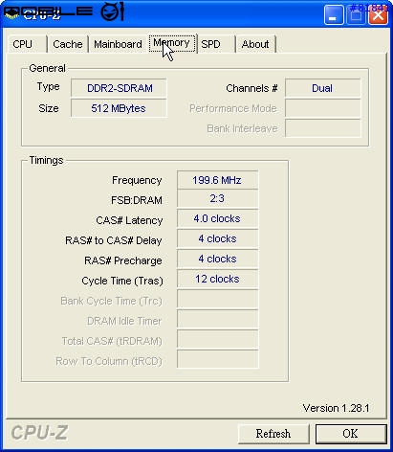Click the empty Row To Column (tRCD) field
This screenshot has width=393, height=452.
pos(217,359)
